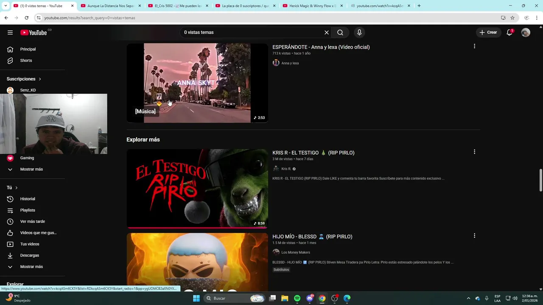
Task: Open Ver más tarde in the sidebar
Action: pos(32,222)
